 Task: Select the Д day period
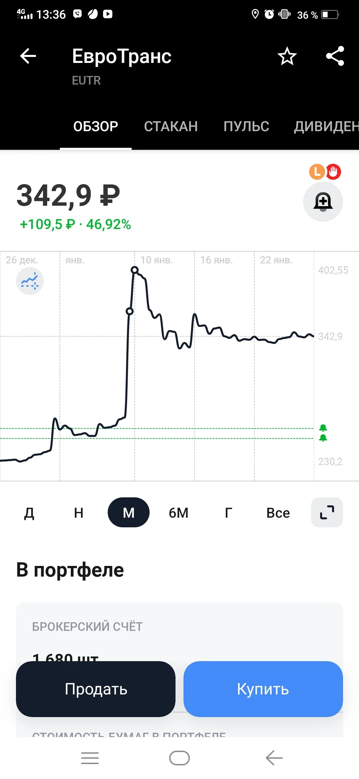coord(29,513)
